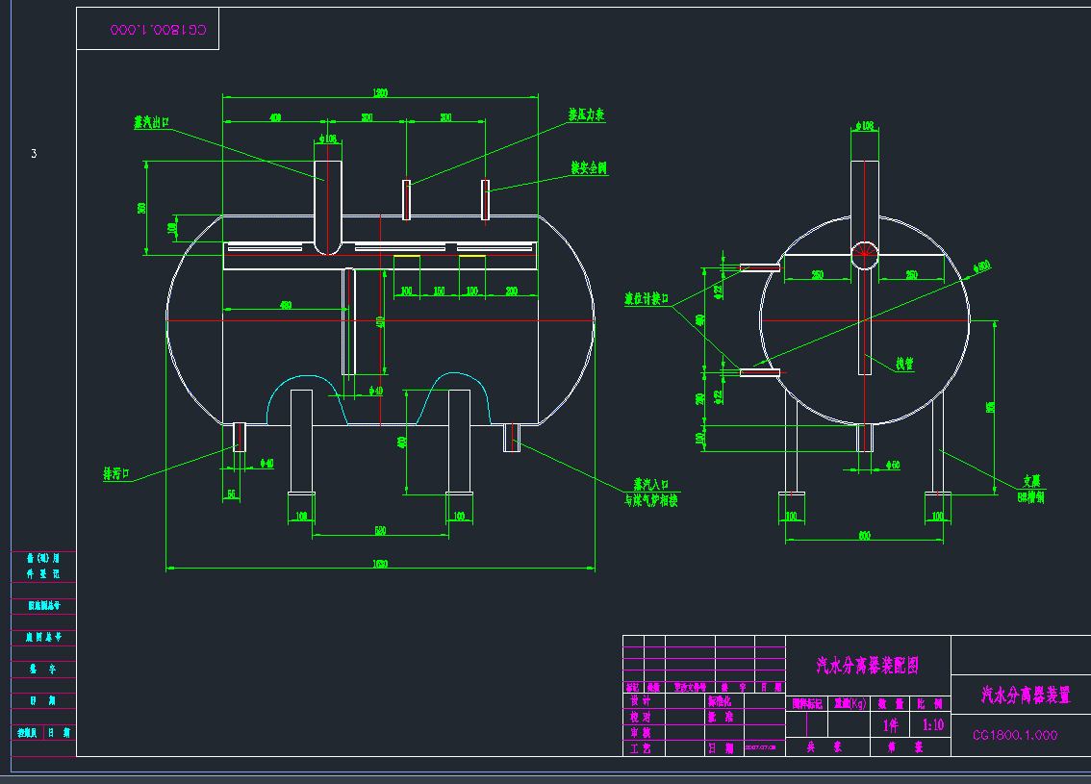
Task: Select the 接安全阀 safety valve annotation
Action: [589, 168]
